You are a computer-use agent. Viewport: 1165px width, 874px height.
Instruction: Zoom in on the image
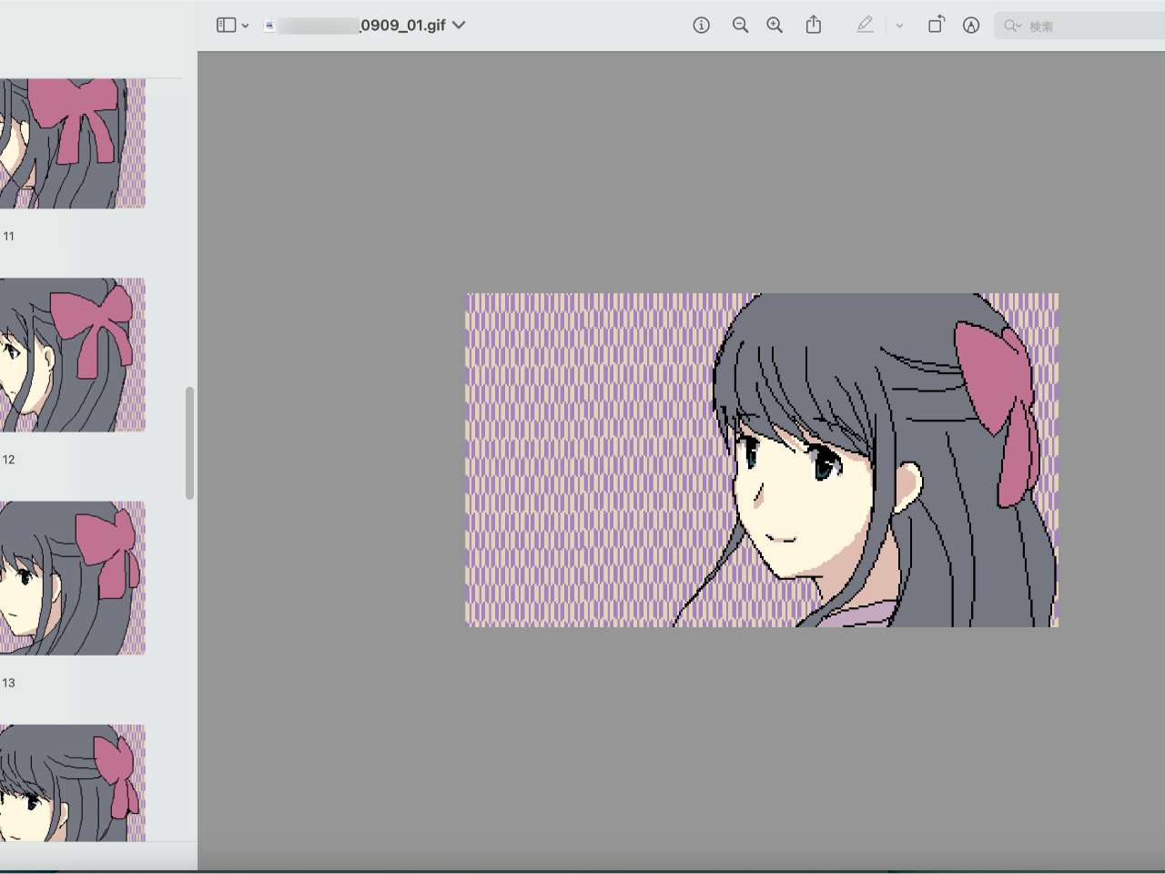tap(775, 25)
